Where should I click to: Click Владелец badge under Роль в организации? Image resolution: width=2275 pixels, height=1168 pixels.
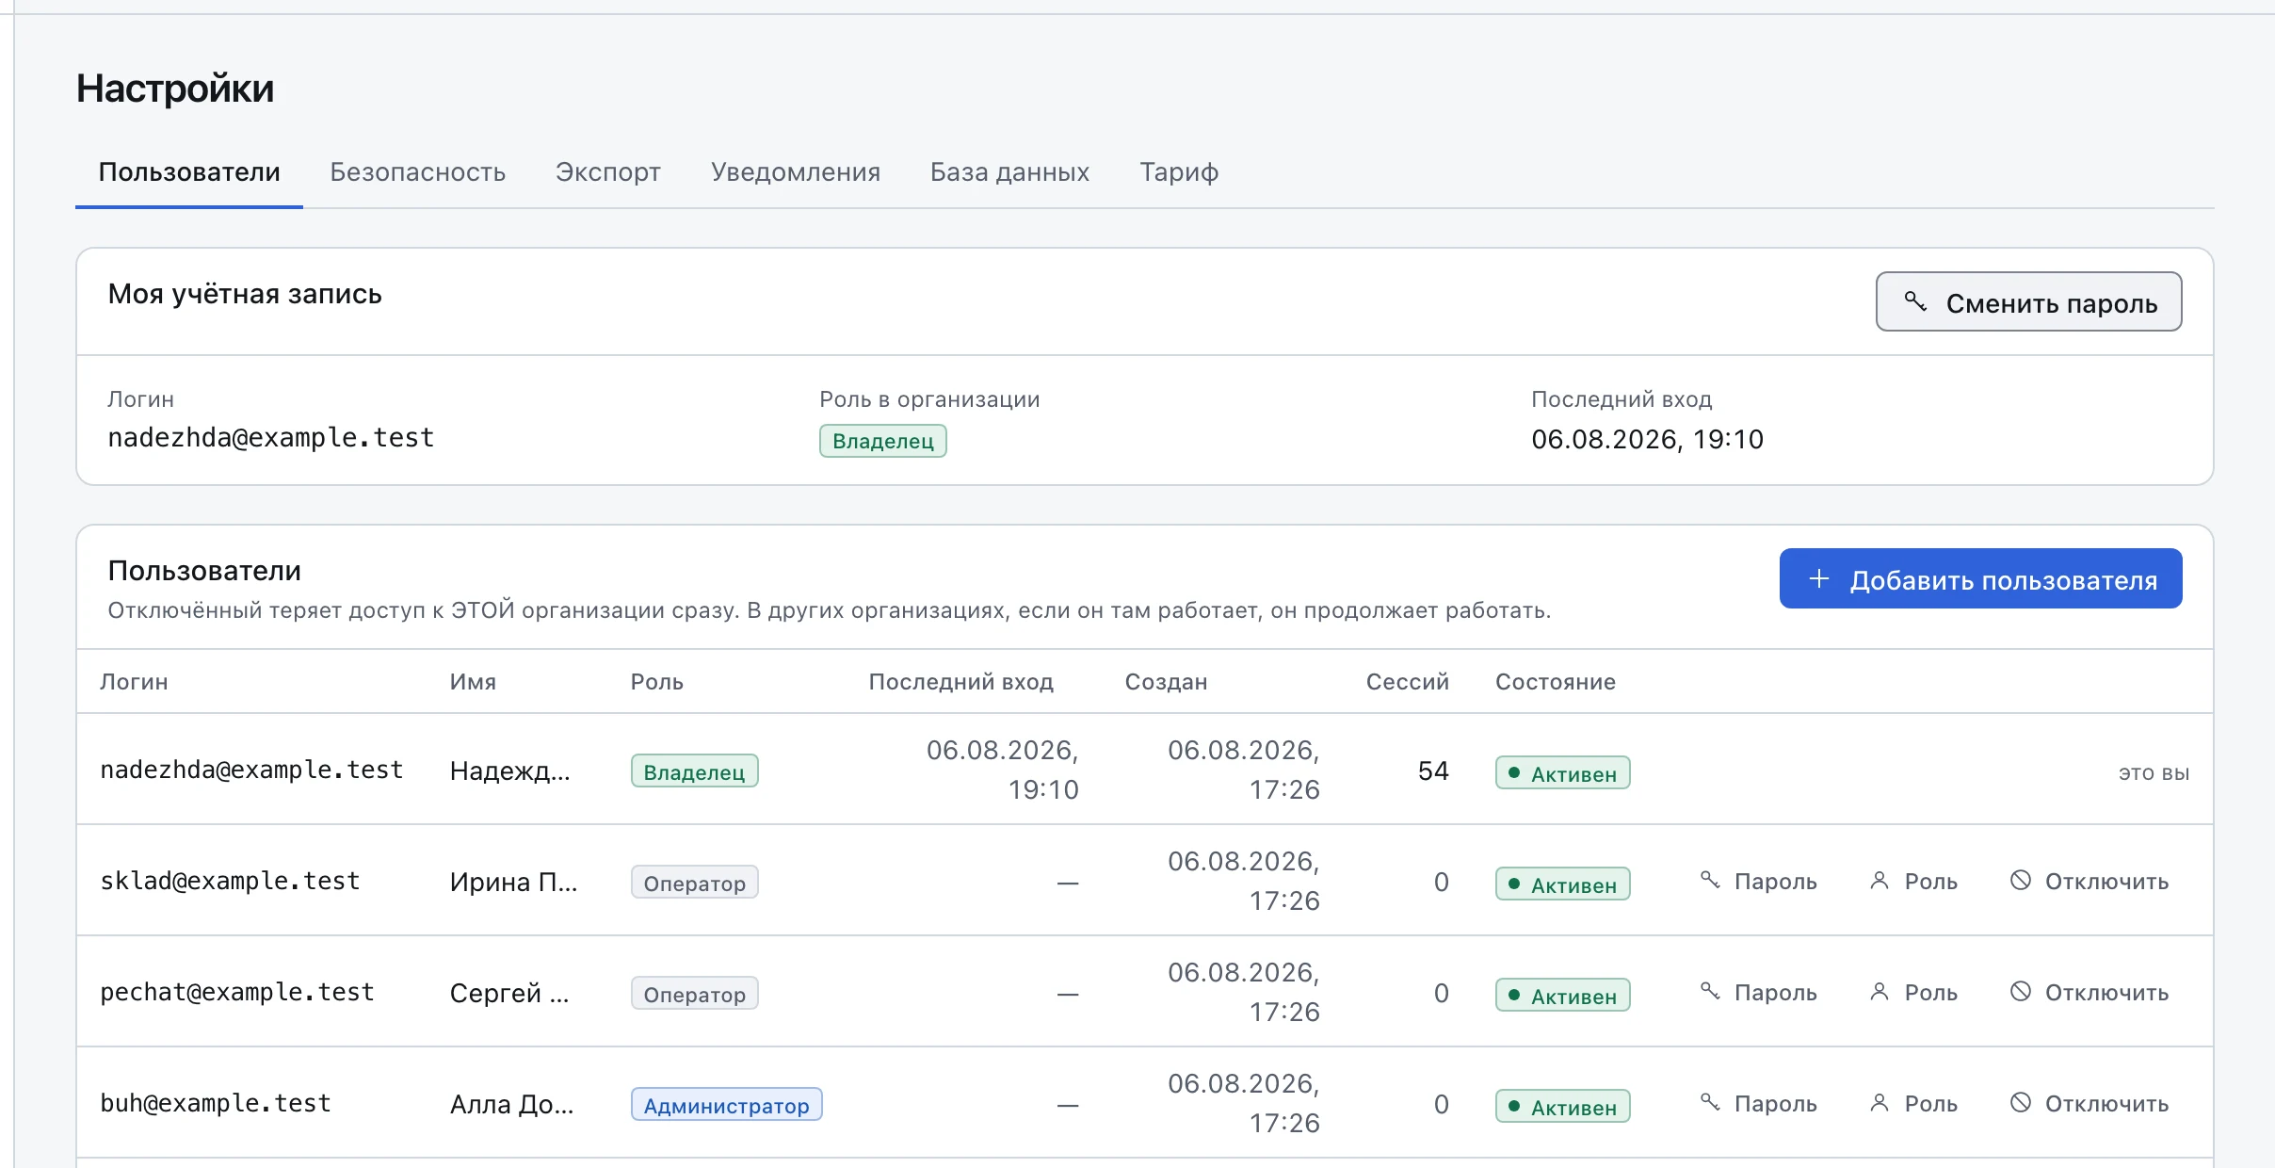[x=882, y=441]
